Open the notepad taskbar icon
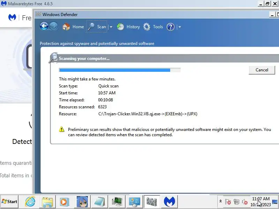 pos(99,202)
